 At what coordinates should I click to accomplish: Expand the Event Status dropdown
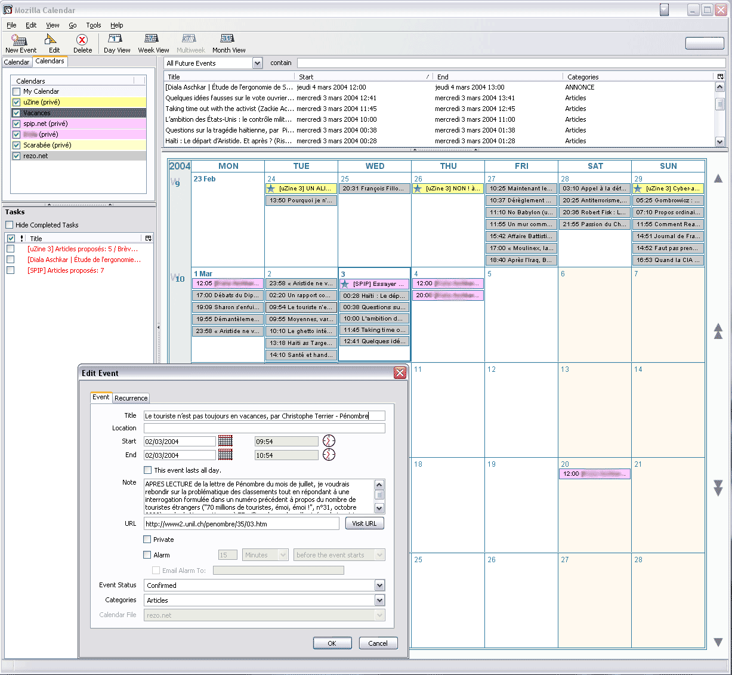[x=379, y=585]
